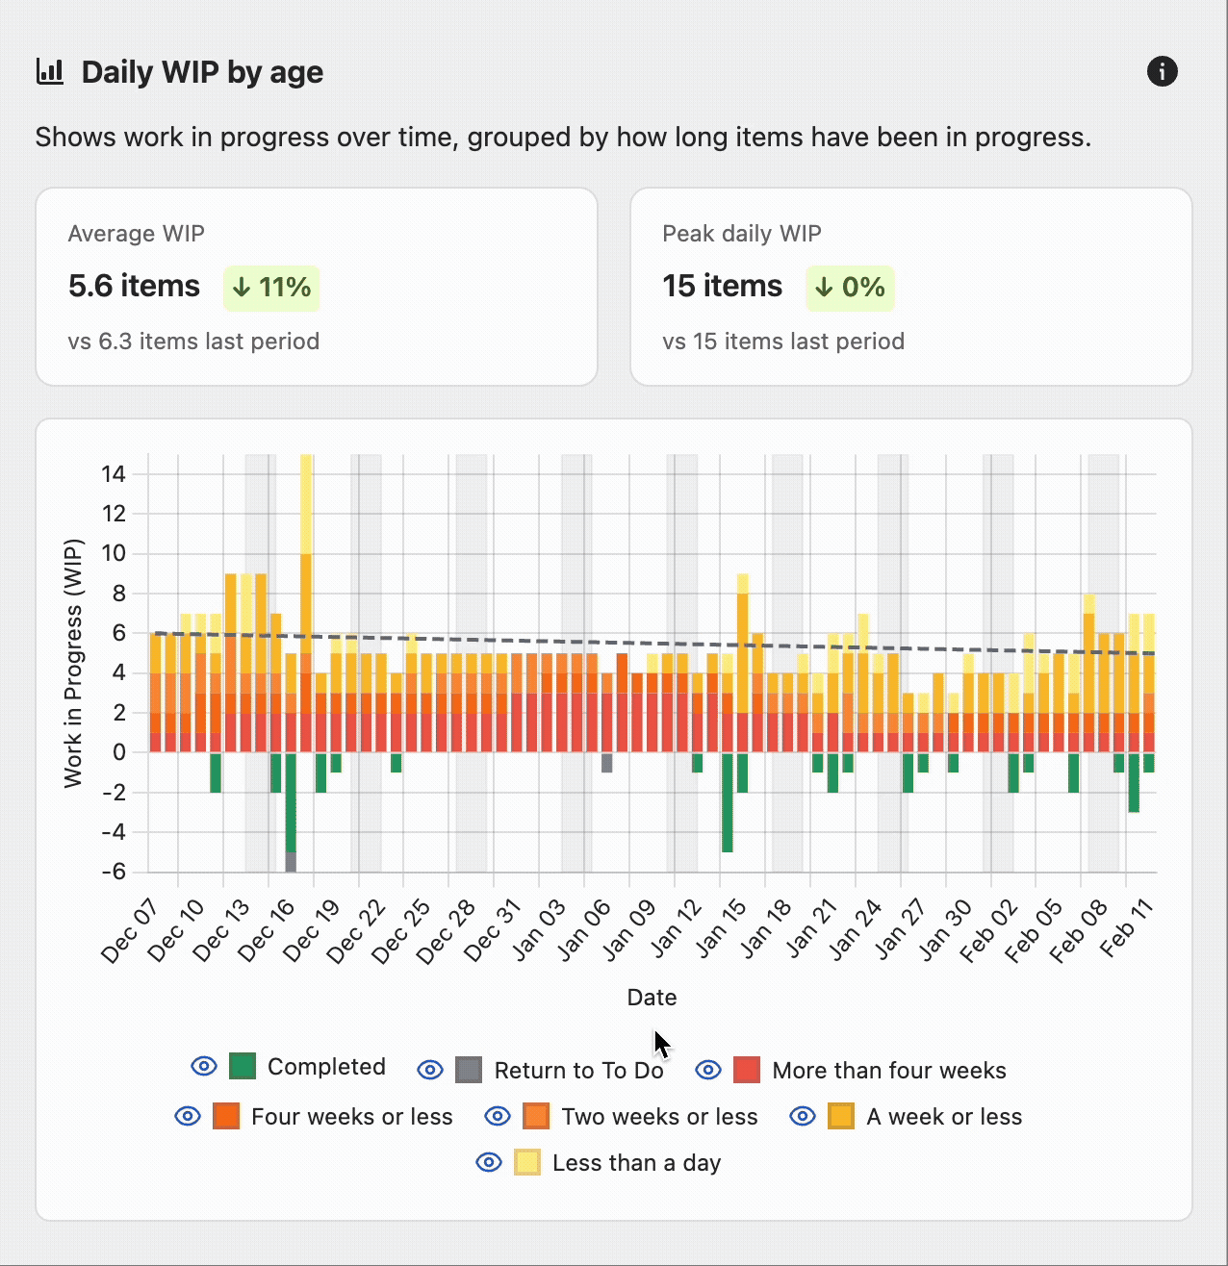This screenshot has width=1228, height=1266.
Task: Hide the Return to To Do series
Action: [430, 1070]
